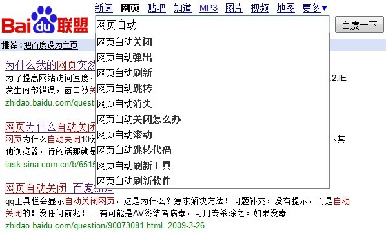Select suggestion 网页自动刷新软件
Screen dimensions: 386x233
point(212,181)
